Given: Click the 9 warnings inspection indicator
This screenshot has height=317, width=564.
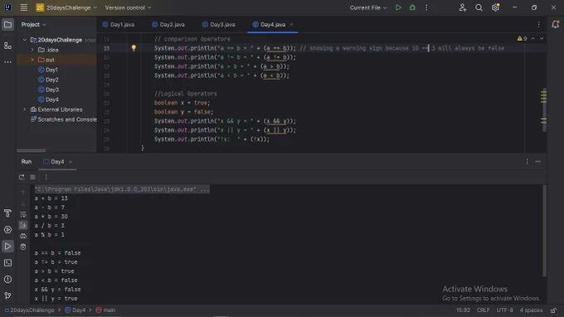Looking at the screenshot, I should (x=522, y=38).
